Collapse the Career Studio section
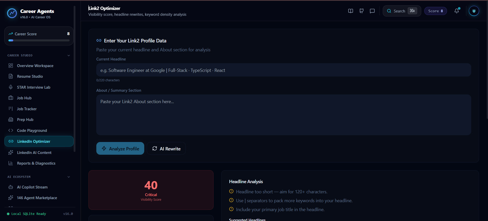The height and width of the screenshot is (221, 488). click(x=69, y=55)
